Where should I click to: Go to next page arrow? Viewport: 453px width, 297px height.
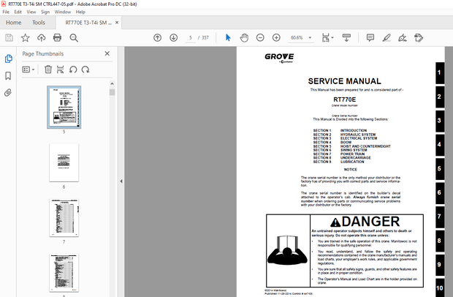pos(174,37)
